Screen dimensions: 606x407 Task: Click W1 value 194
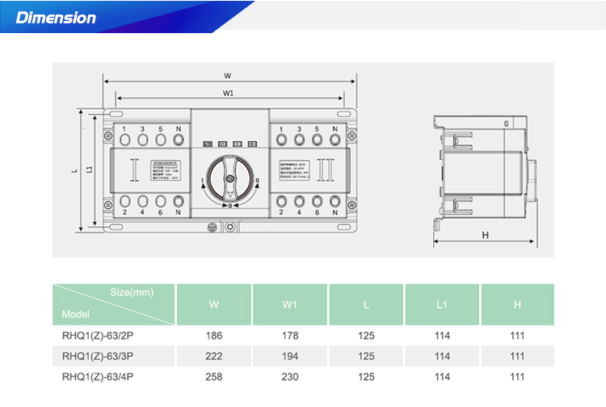(x=290, y=356)
